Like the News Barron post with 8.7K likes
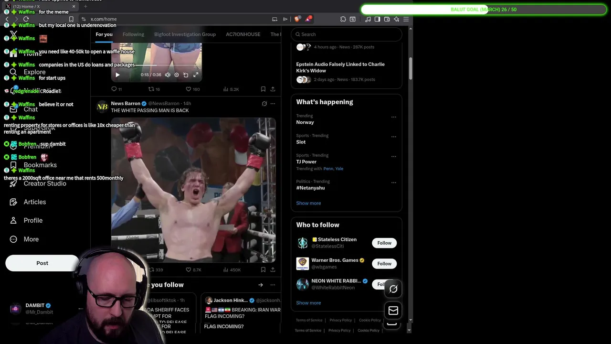Screen dimensions: 611x344 tap(193, 269)
